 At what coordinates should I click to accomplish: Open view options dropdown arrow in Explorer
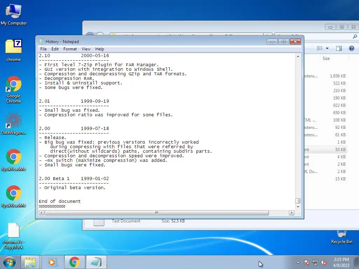tap(327, 48)
